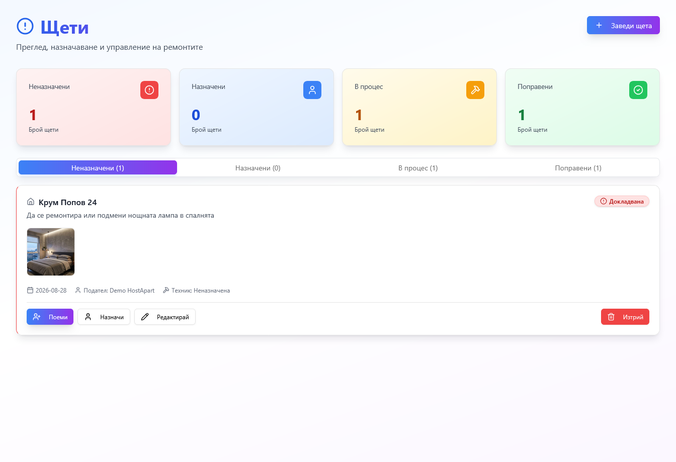Click the address title Крум Попов 24

coord(68,203)
